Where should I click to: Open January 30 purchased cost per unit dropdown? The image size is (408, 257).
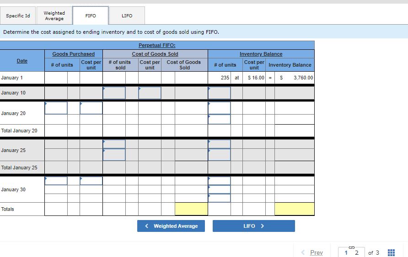point(91,181)
